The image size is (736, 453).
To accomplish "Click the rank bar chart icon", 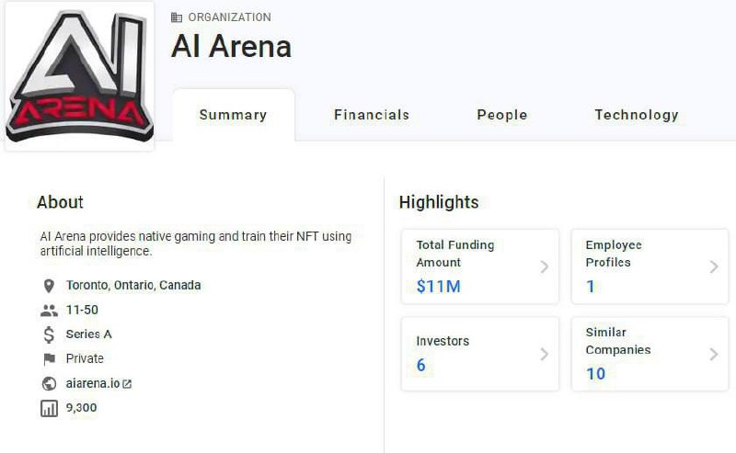I will 49,408.
